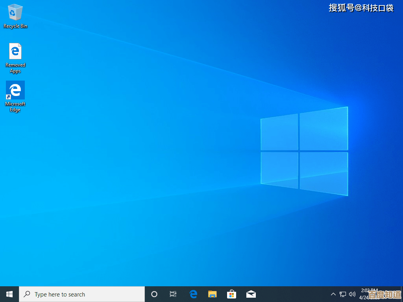
Task: Expand the notification area overflow
Action: (333, 294)
